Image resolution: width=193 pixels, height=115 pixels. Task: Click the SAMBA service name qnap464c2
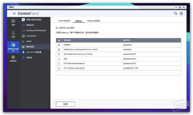pyautogui.click(x=127, y=50)
